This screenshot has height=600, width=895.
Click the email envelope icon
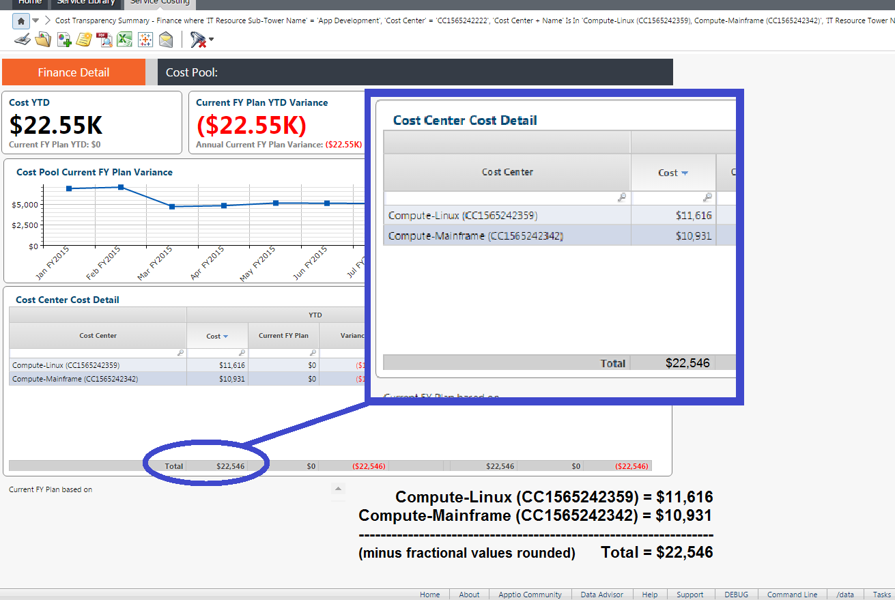166,40
